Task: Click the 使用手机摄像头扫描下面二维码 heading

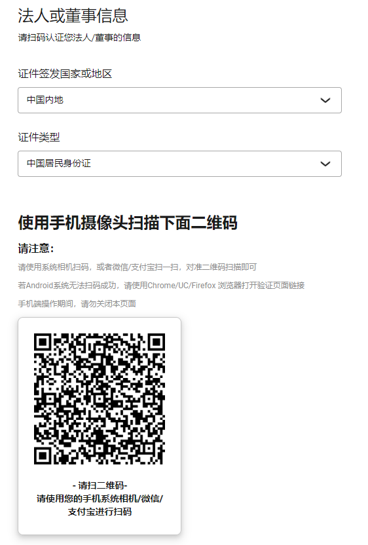Action: (128, 223)
